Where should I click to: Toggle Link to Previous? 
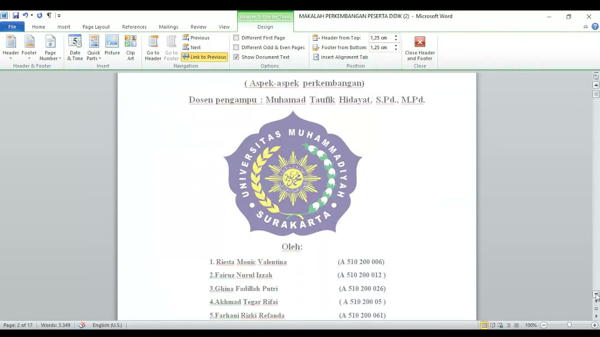click(204, 57)
